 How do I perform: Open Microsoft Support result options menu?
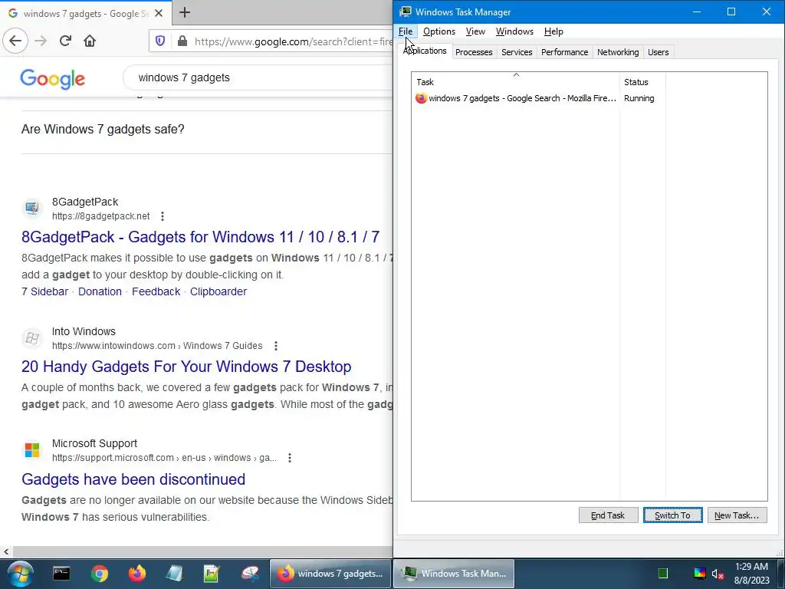click(x=289, y=458)
